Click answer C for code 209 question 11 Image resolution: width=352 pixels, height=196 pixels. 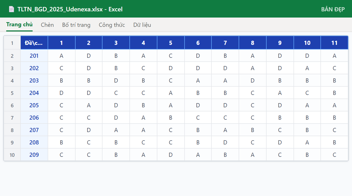[334, 155]
